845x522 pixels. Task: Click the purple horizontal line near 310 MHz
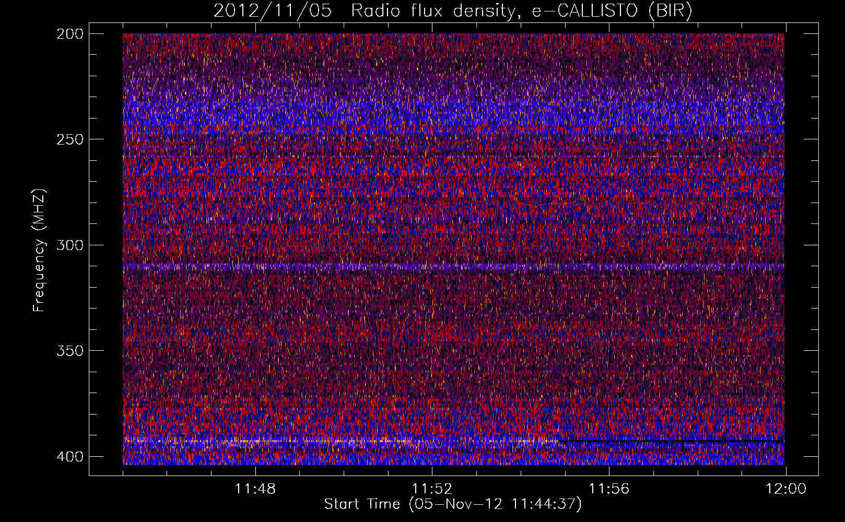click(x=453, y=267)
